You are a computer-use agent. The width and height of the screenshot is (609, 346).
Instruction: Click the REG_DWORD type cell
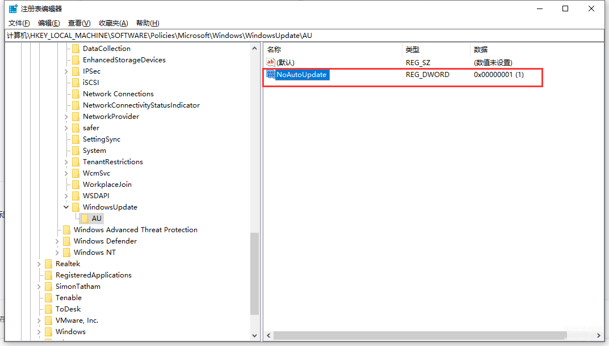pos(427,75)
